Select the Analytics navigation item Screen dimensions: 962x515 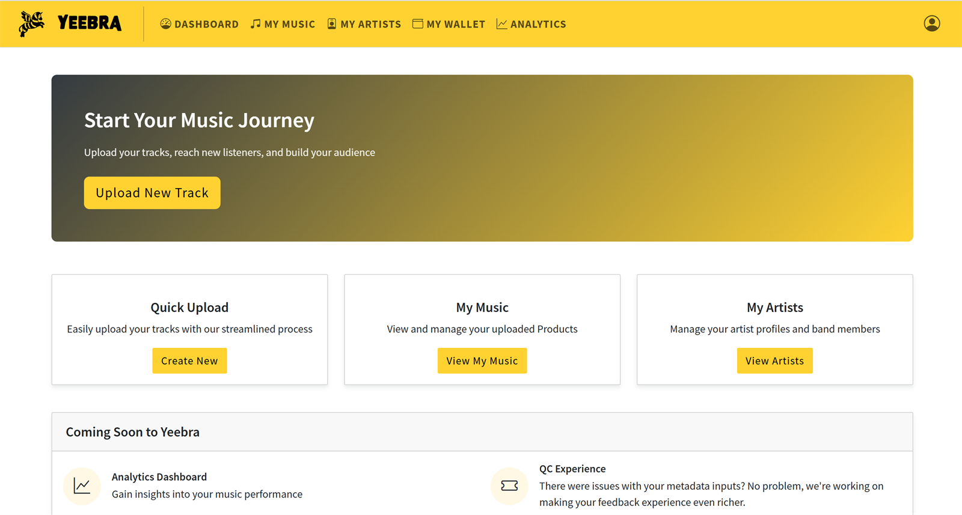(531, 24)
